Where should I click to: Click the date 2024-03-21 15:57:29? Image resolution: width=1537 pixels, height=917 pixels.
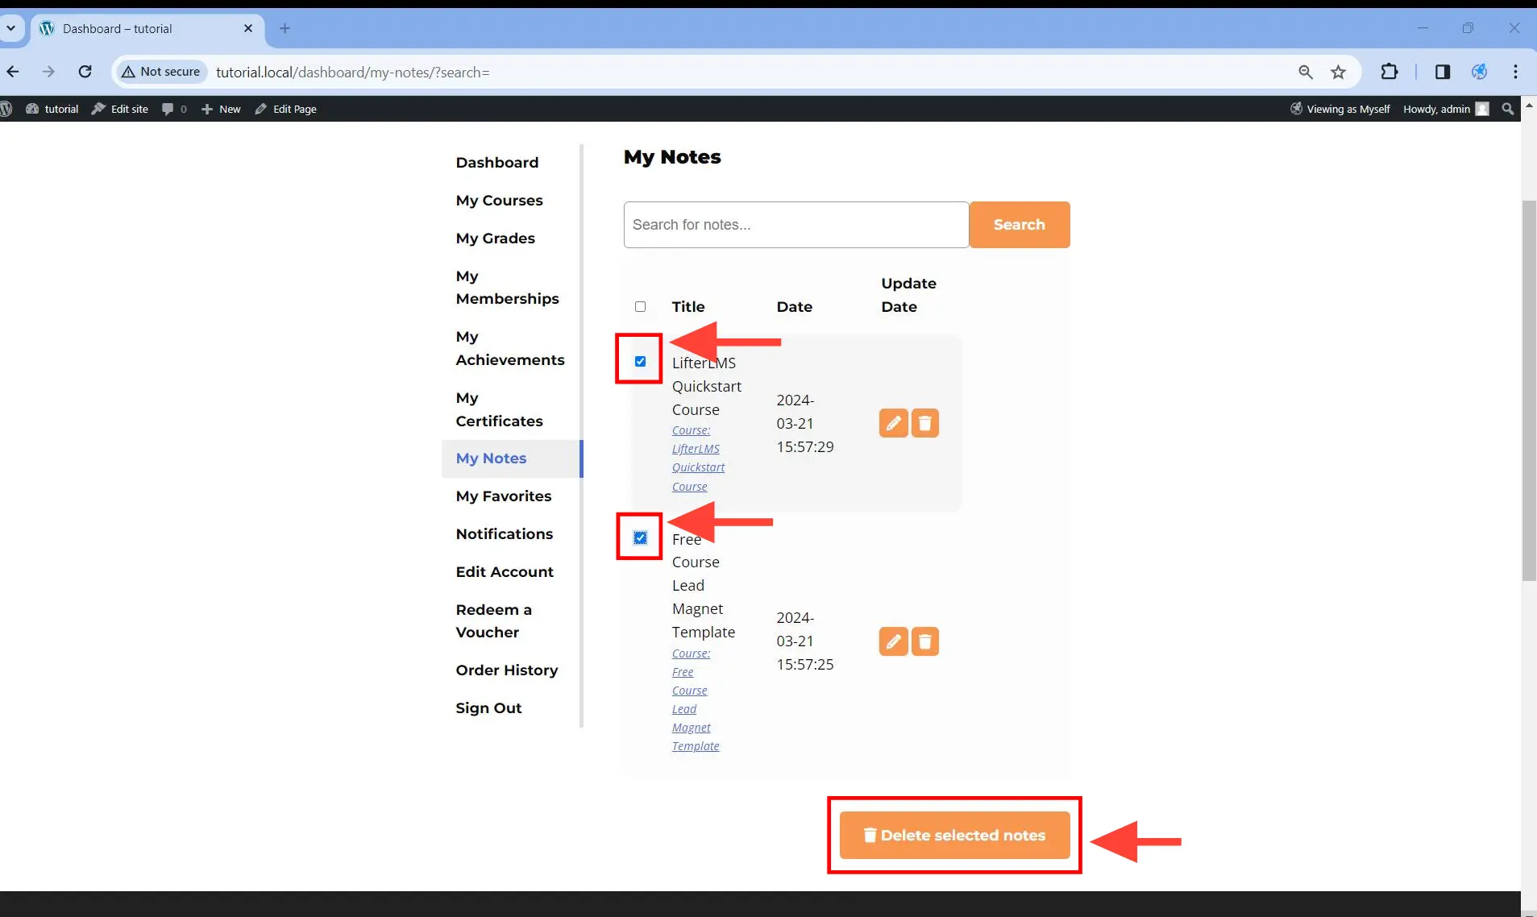tap(804, 423)
